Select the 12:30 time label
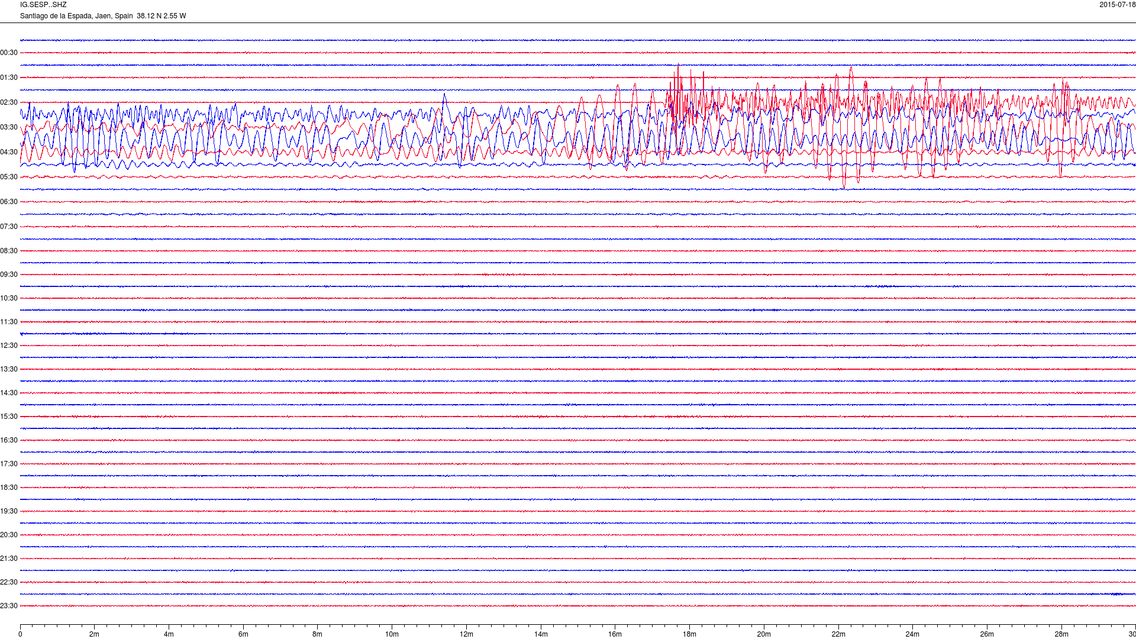Viewport: 1136px width, 639px height. coord(9,346)
